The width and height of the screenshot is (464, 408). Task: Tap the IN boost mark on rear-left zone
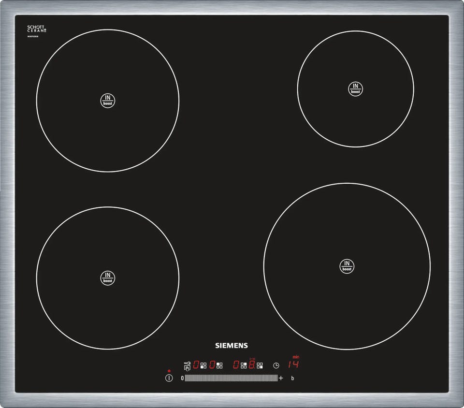[108, 101]
